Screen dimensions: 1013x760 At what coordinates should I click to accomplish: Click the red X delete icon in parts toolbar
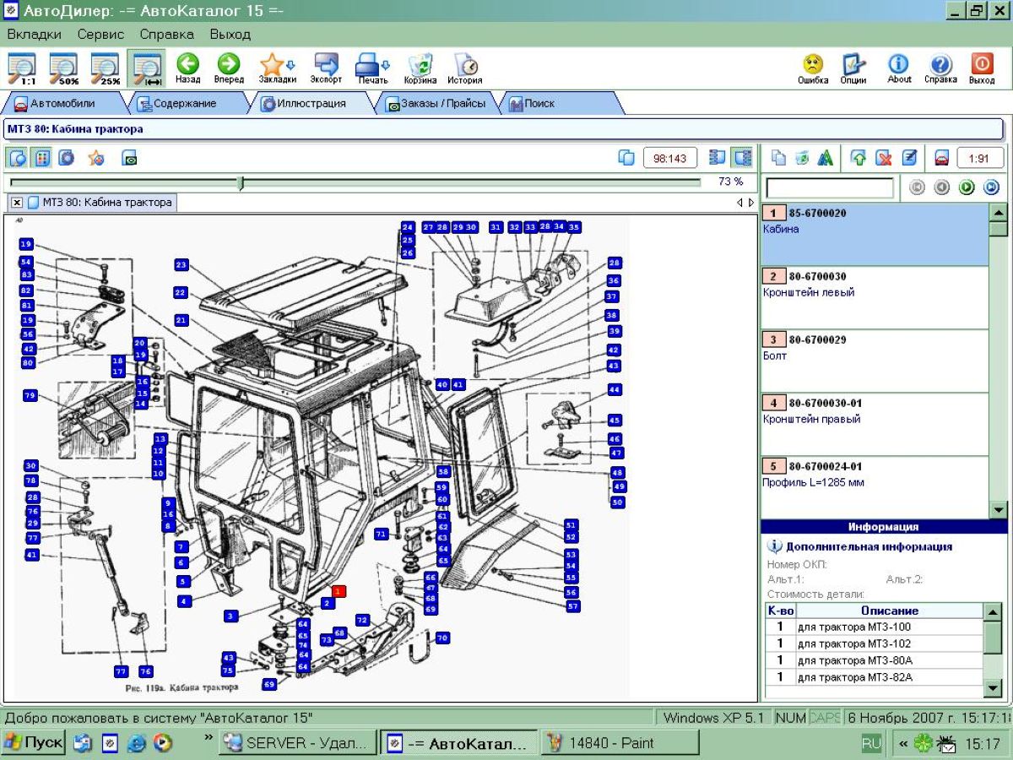pyautogui.click(x=883, y=158)
